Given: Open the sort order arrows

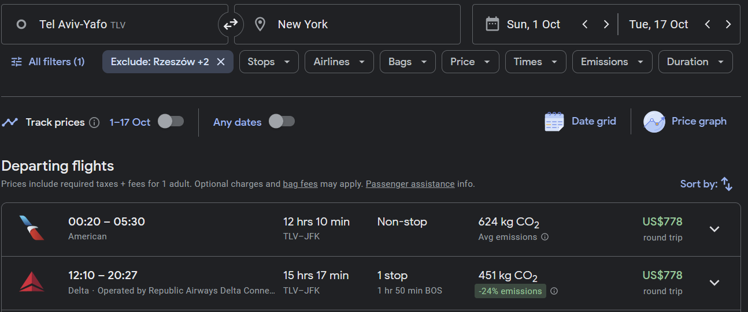Looking at the screenshot, I should pyautogui.click(x=727, y=185).
